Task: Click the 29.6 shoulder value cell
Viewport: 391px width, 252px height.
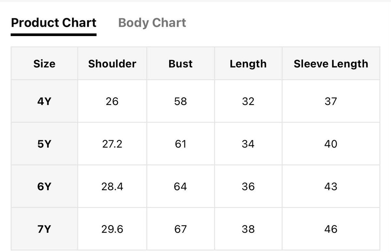Action: tap(112, 229)
